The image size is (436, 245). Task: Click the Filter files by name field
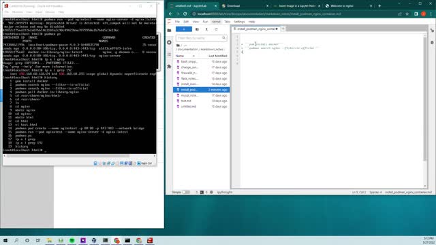click(202, 38)
